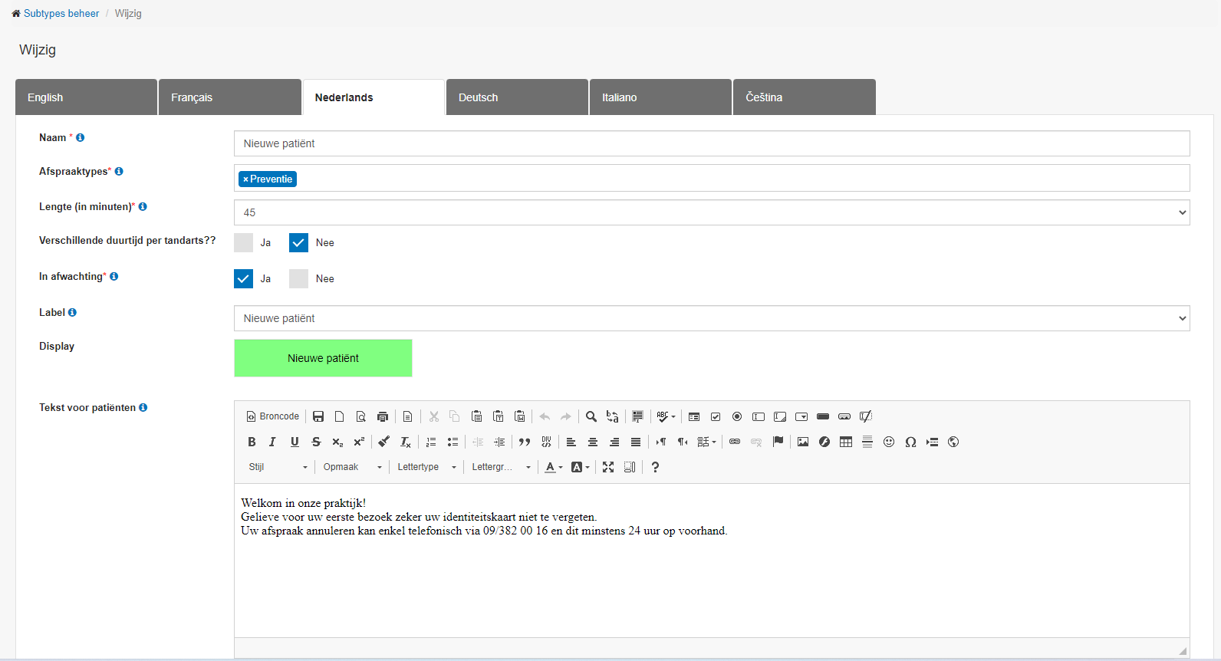Click the Broncode source button
The height and width of the screenshot is (661, 1221).
click(x=273, y=416)
